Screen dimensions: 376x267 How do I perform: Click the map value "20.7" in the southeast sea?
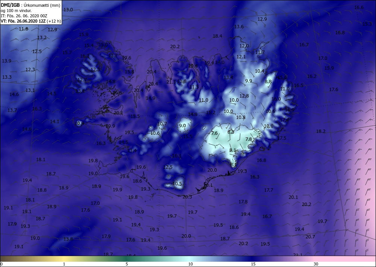tap(310, 237)
